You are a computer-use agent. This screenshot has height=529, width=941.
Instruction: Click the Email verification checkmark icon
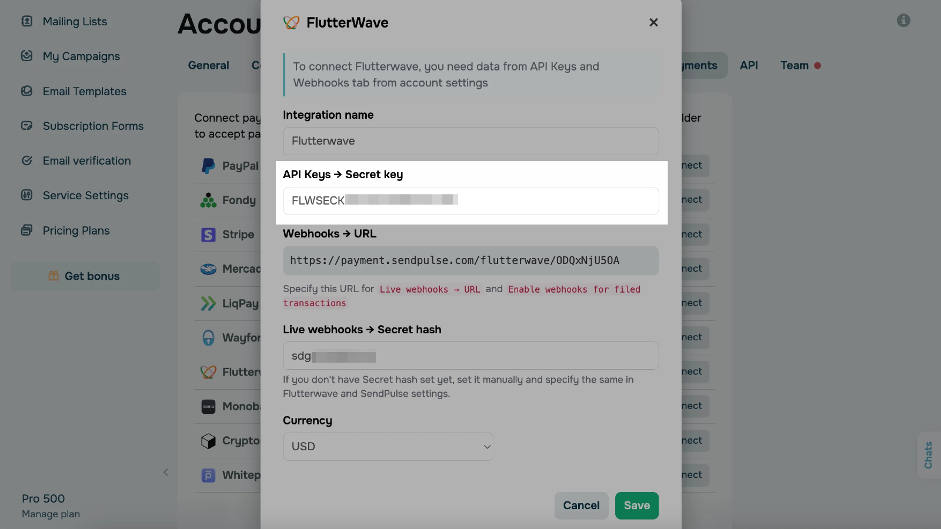27,160
